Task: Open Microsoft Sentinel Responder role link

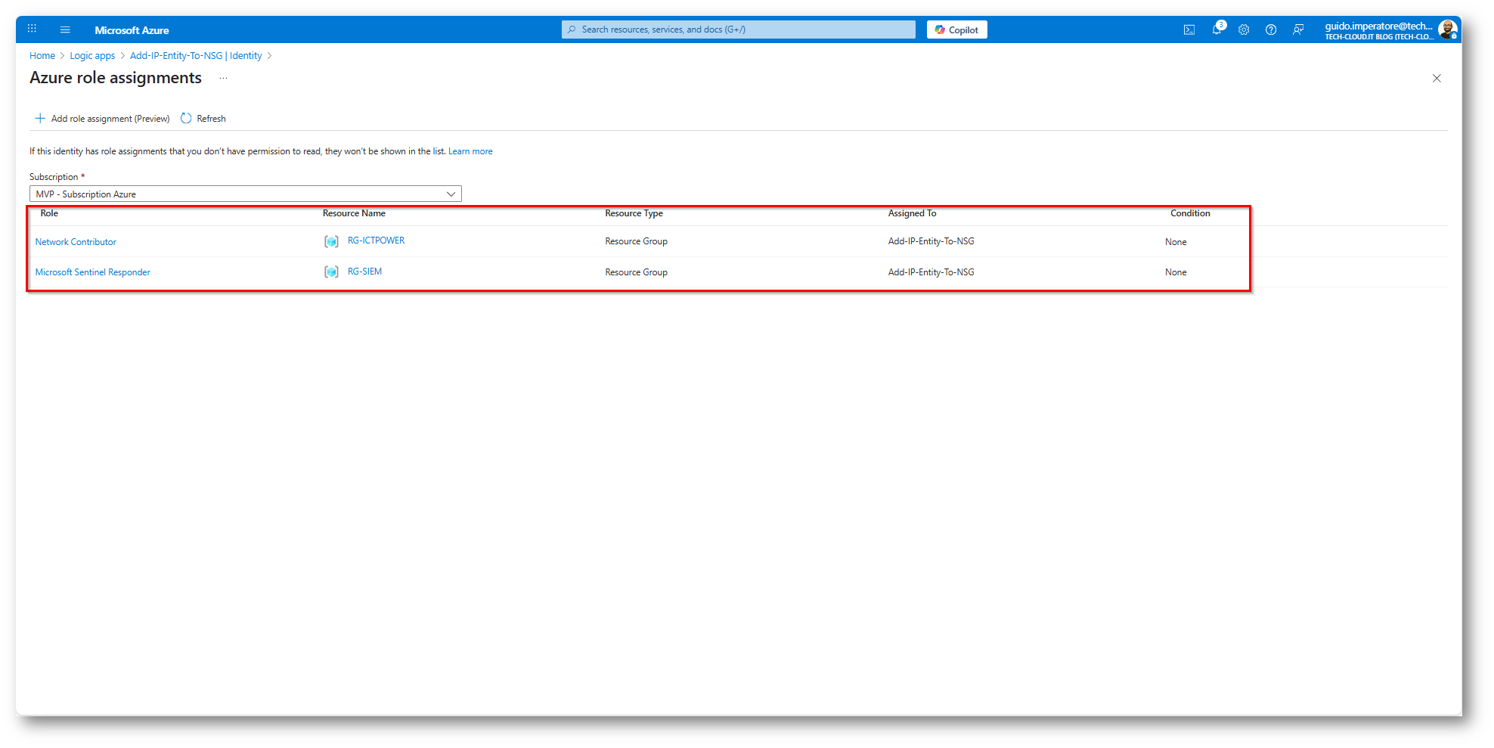Action: (x=93, y=272)
